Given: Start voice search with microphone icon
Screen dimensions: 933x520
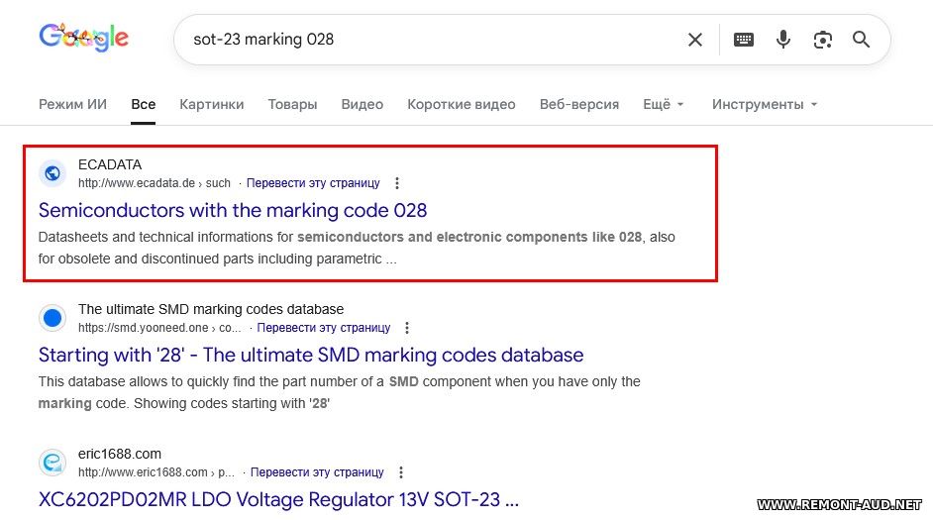Looking at the screenshot, I should pyautogui.click(x=783, y=40).
